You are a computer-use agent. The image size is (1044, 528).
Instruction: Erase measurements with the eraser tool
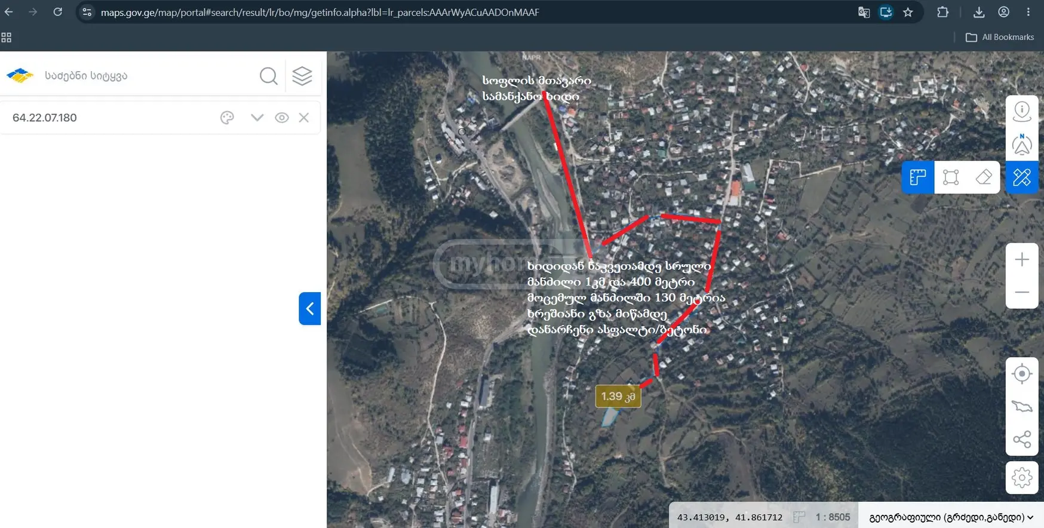984,177
